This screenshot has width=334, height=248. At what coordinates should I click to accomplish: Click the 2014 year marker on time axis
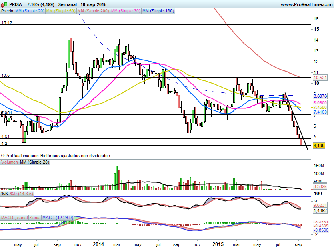(98, 244)
